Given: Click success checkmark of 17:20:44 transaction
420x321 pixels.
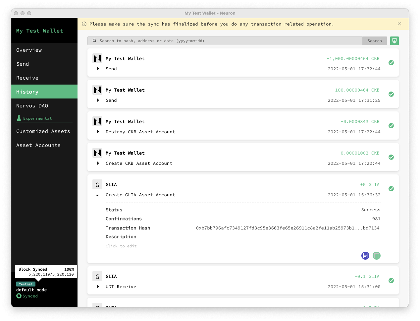Looking at the screenshot, I should pyautogui.click(x=391, y=157).
